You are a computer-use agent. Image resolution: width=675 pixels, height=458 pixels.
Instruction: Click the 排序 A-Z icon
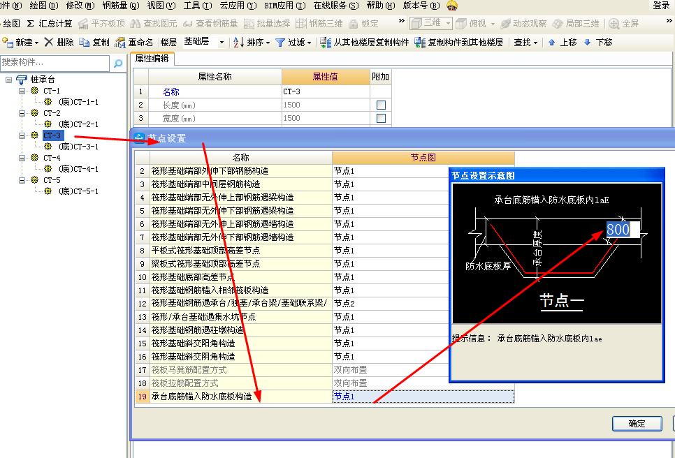click(x=238, y=42)
